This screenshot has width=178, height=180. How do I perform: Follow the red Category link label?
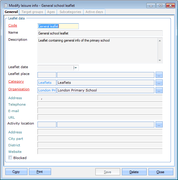(16, 81)
